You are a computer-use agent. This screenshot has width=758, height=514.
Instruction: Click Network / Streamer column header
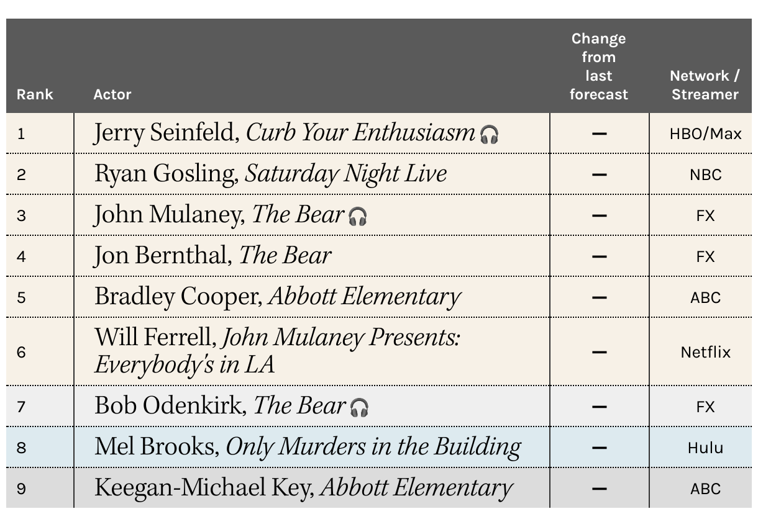click(705, 85)
